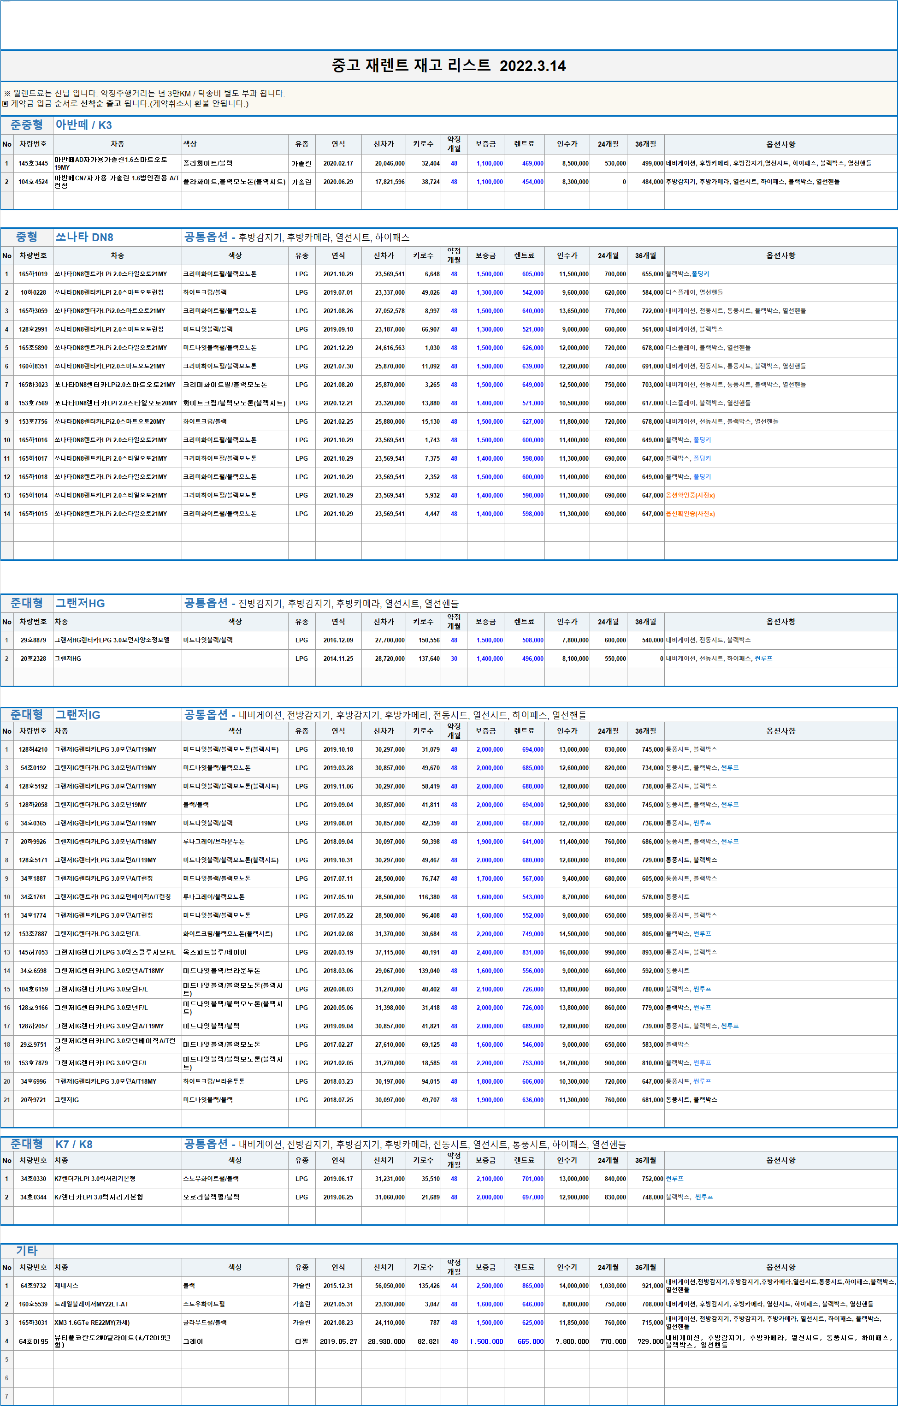Screen dimensions: 898x1406
Task: Click vehicle number 34호0330 in K7 table
Action: pyautogui.click(x=33, y=1179)
